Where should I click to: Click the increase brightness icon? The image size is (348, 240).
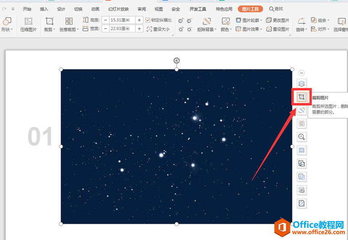(181, 29)
